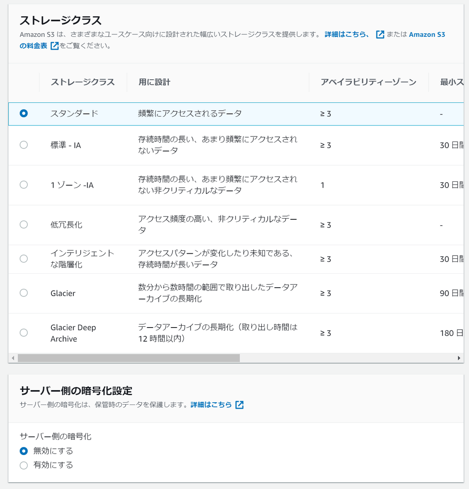Screen dimensions: 469x489
Task: Click the Glacier Deep Archive class name
Action: click(x=73, y=333)
